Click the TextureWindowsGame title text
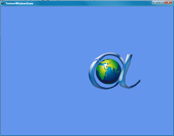This screenshot has width=174, height=136. [x=19, y=3]
